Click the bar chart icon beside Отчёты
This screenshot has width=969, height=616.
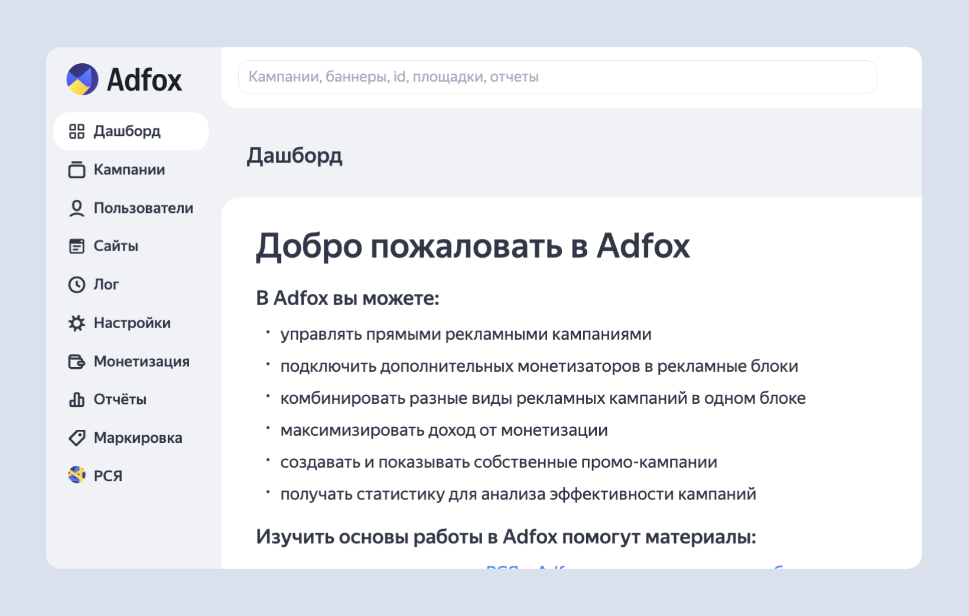[77, 400]
